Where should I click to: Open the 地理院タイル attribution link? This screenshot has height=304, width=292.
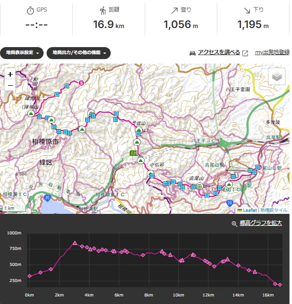coord(274,210)
